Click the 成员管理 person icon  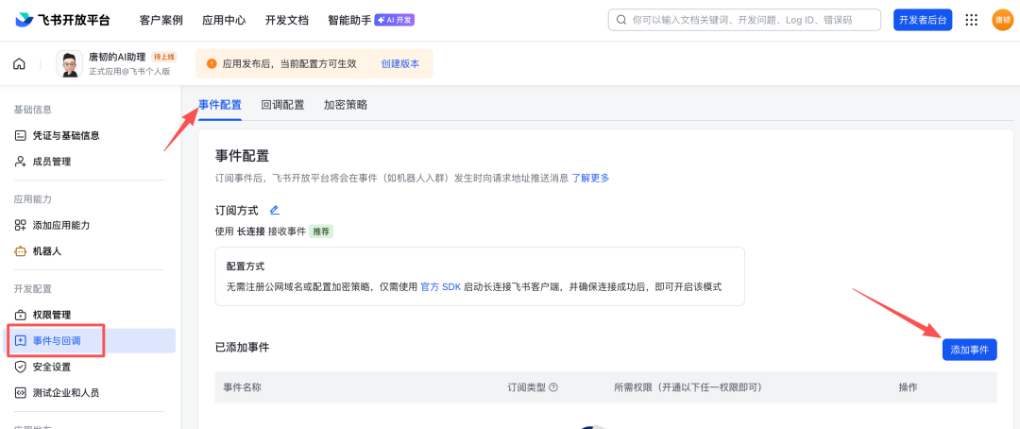pos(20,162)
